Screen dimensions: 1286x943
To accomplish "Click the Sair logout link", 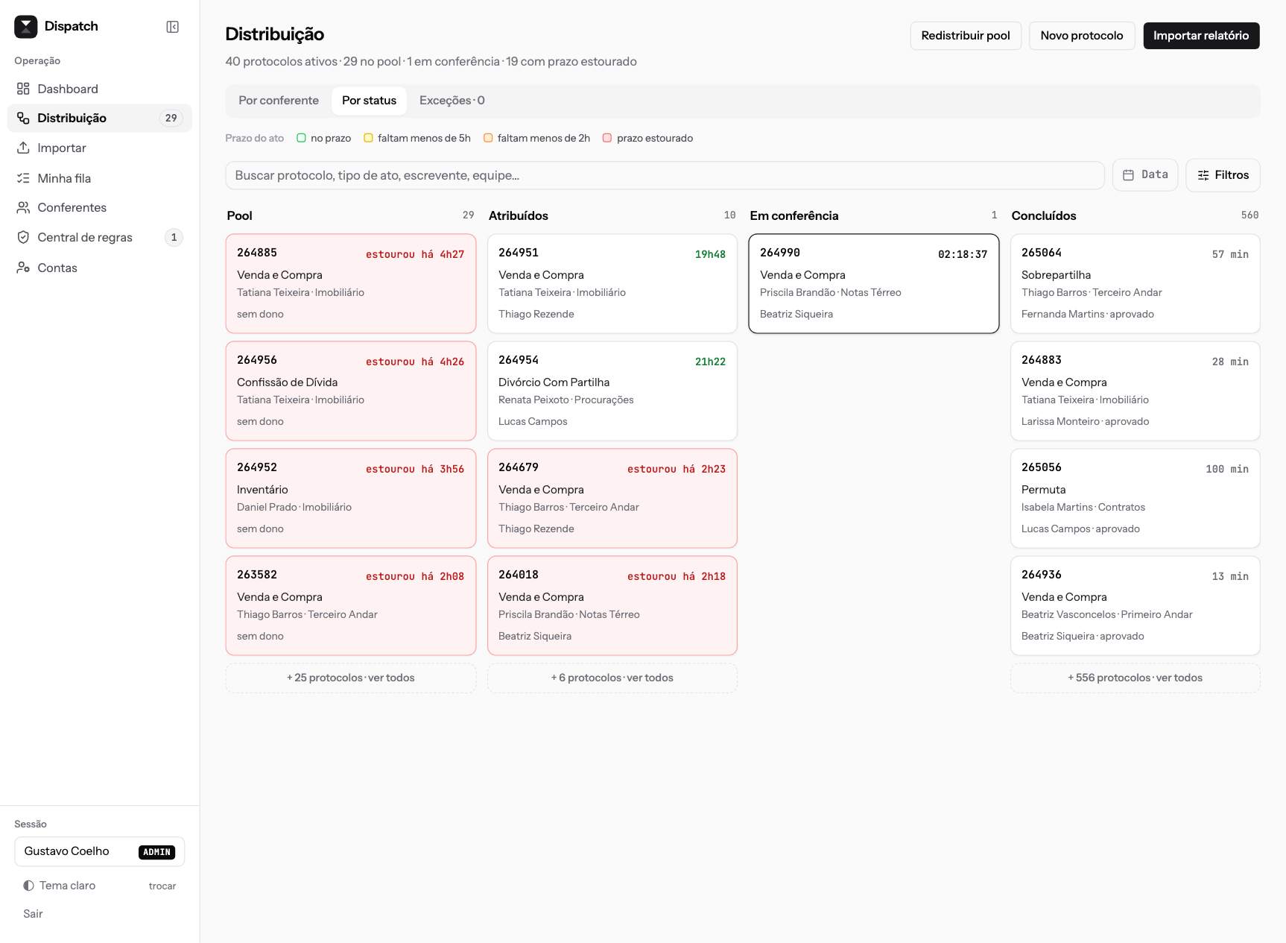I will [x=33, y=914].
